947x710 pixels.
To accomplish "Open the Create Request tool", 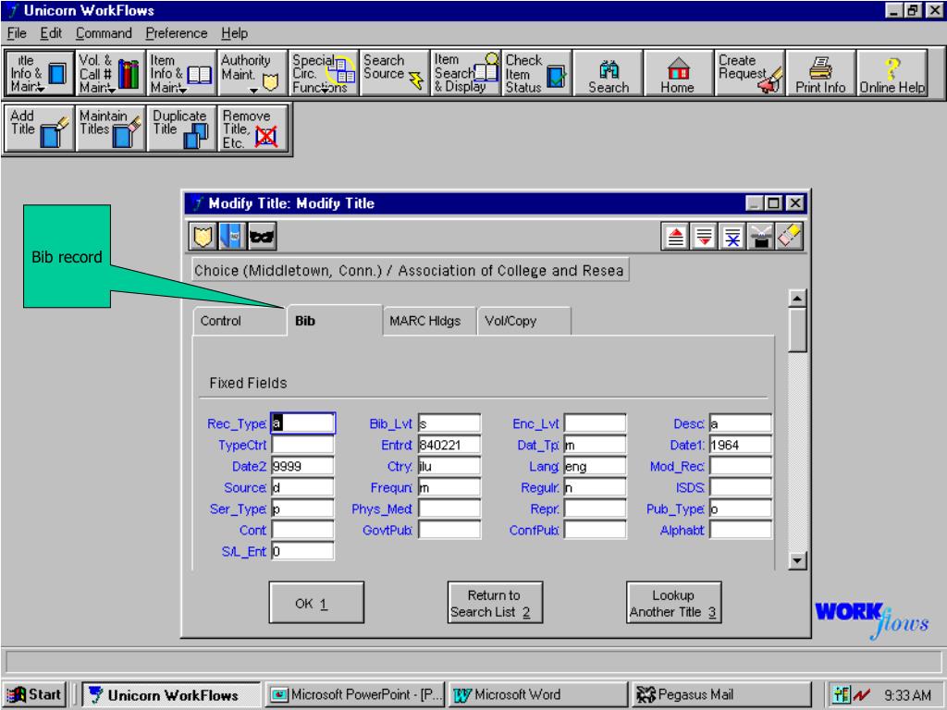I will (x=750, y=73).
